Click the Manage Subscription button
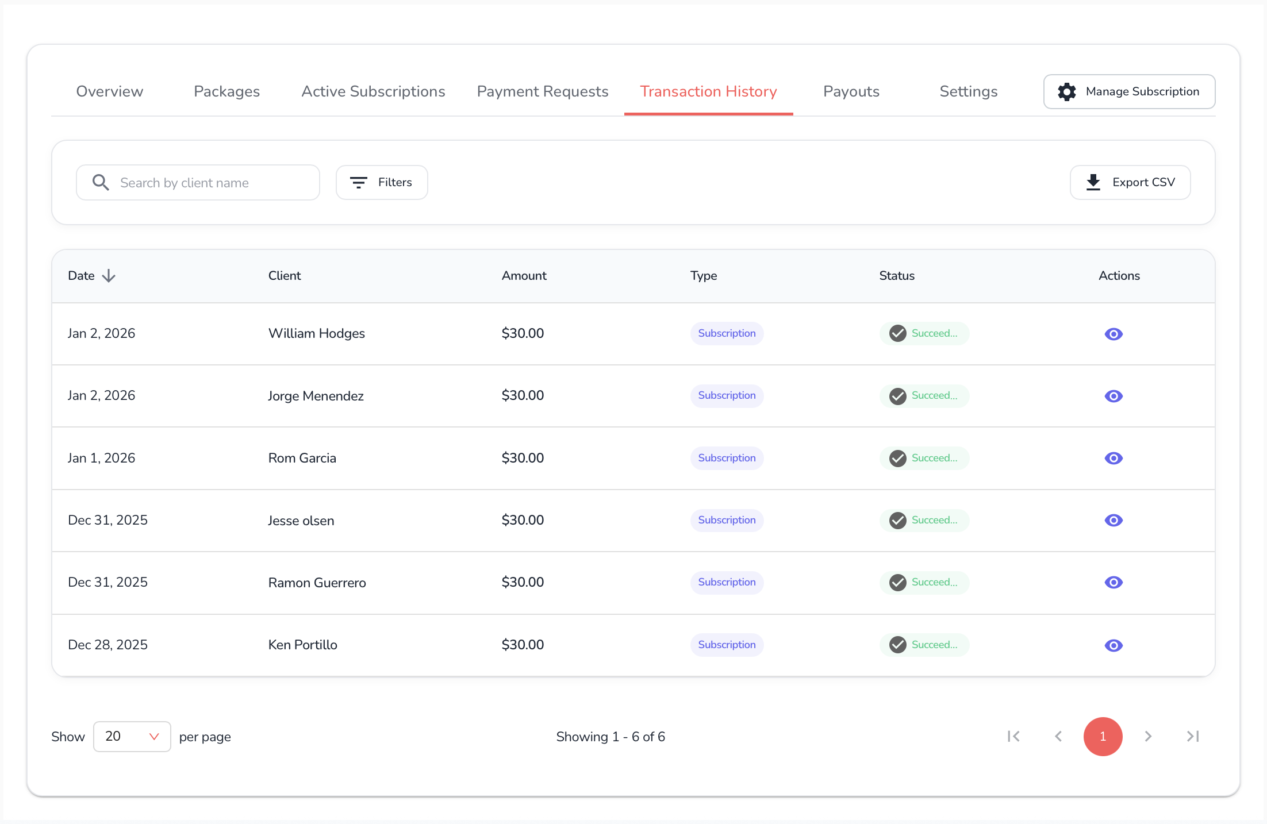1267x824 pixels. pos(1128,91)
